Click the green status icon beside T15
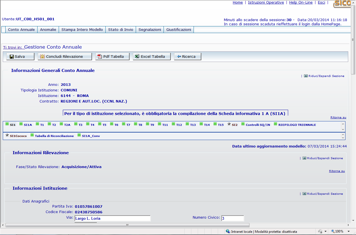The height and width of the screenshot is (235, 356). (x=215, y=124)
